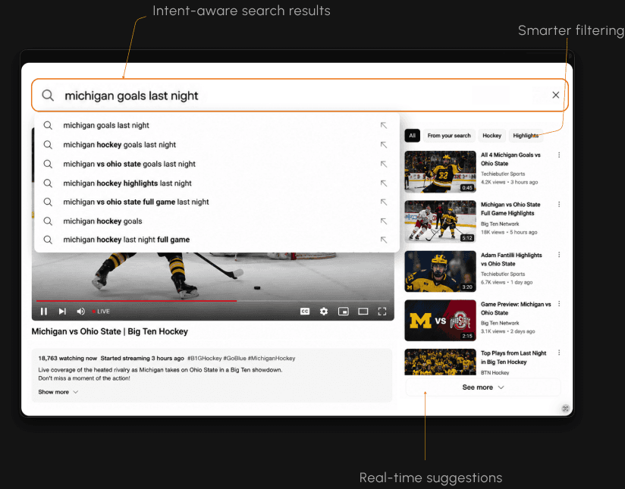
Task: Open options menu for 'Adam Fantilli Highlights' video
Action: [x=559, y=254]
